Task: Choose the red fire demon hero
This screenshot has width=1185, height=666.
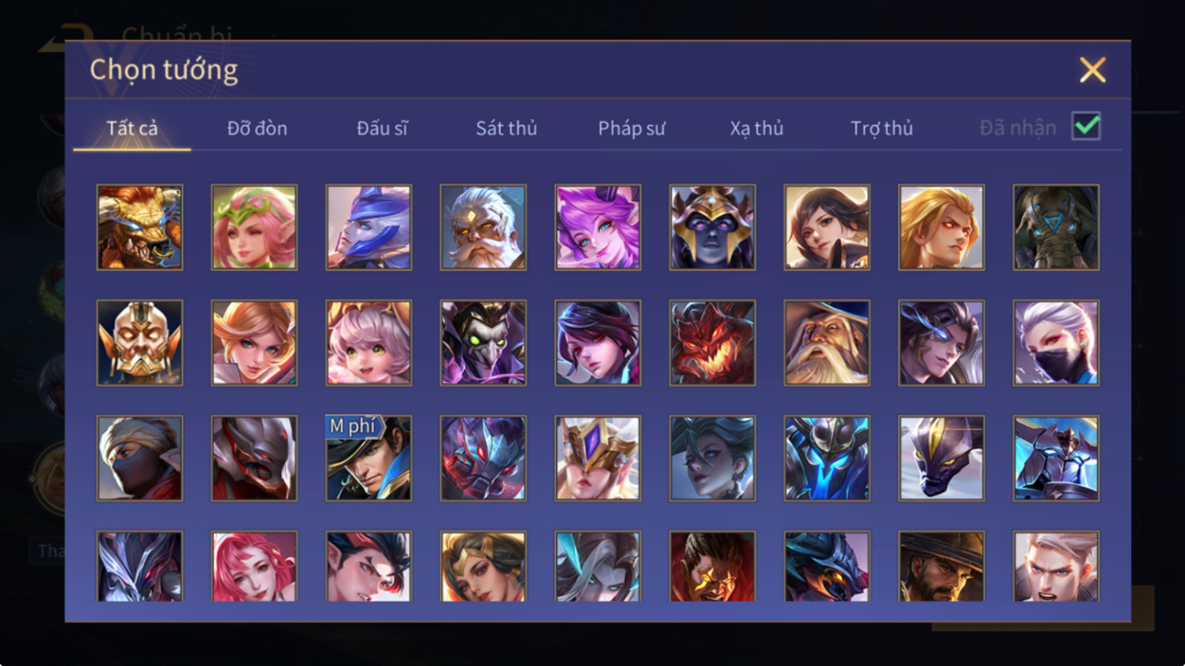Action: [x=711, y=343]
